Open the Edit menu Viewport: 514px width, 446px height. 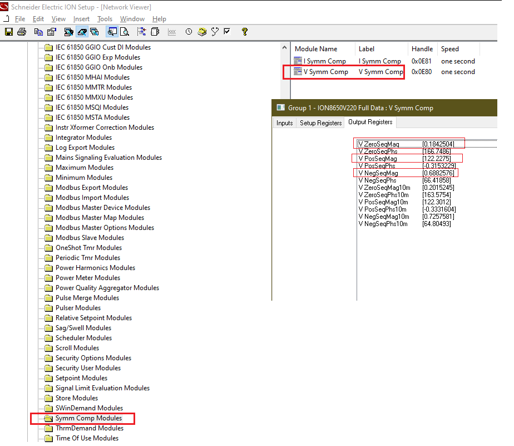(38, 19)
